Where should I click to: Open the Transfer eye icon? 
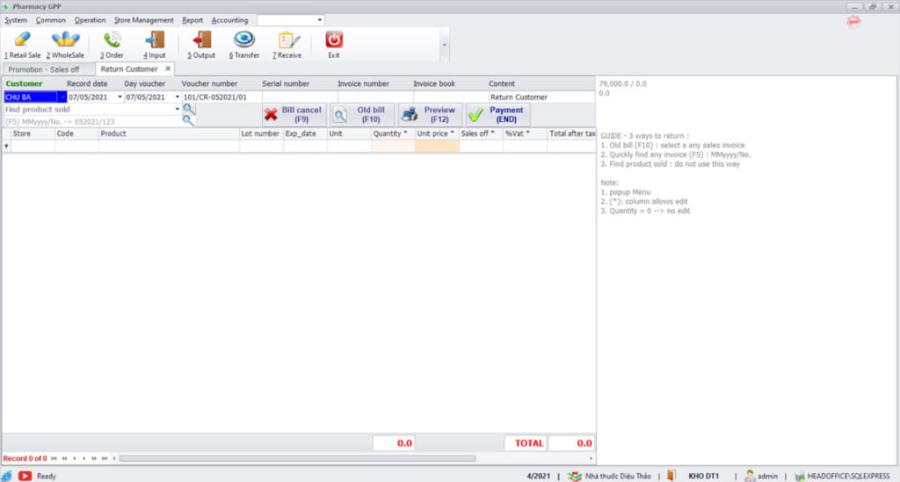coord(243,40)
